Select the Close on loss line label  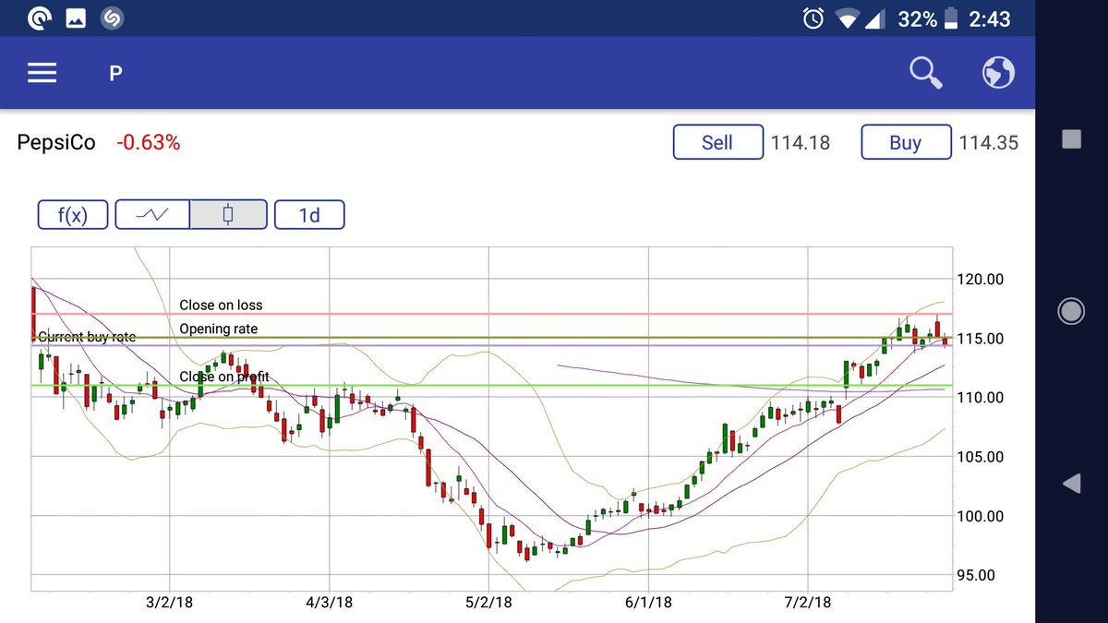221,306
